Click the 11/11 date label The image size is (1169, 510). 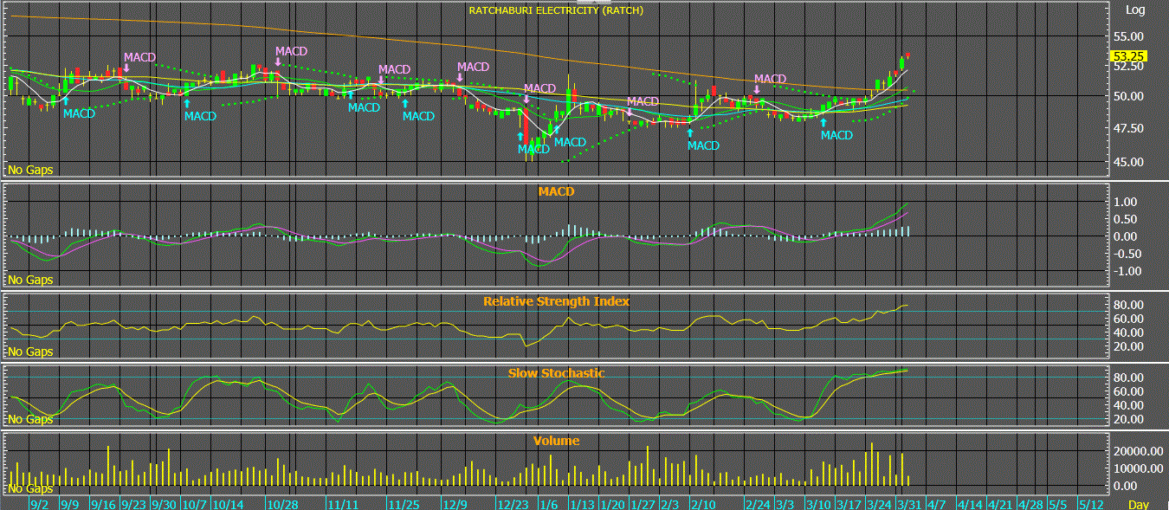[x=343, y=504]
